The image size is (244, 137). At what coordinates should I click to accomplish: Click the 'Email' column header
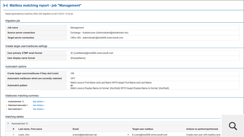click(x=76, y=129)
